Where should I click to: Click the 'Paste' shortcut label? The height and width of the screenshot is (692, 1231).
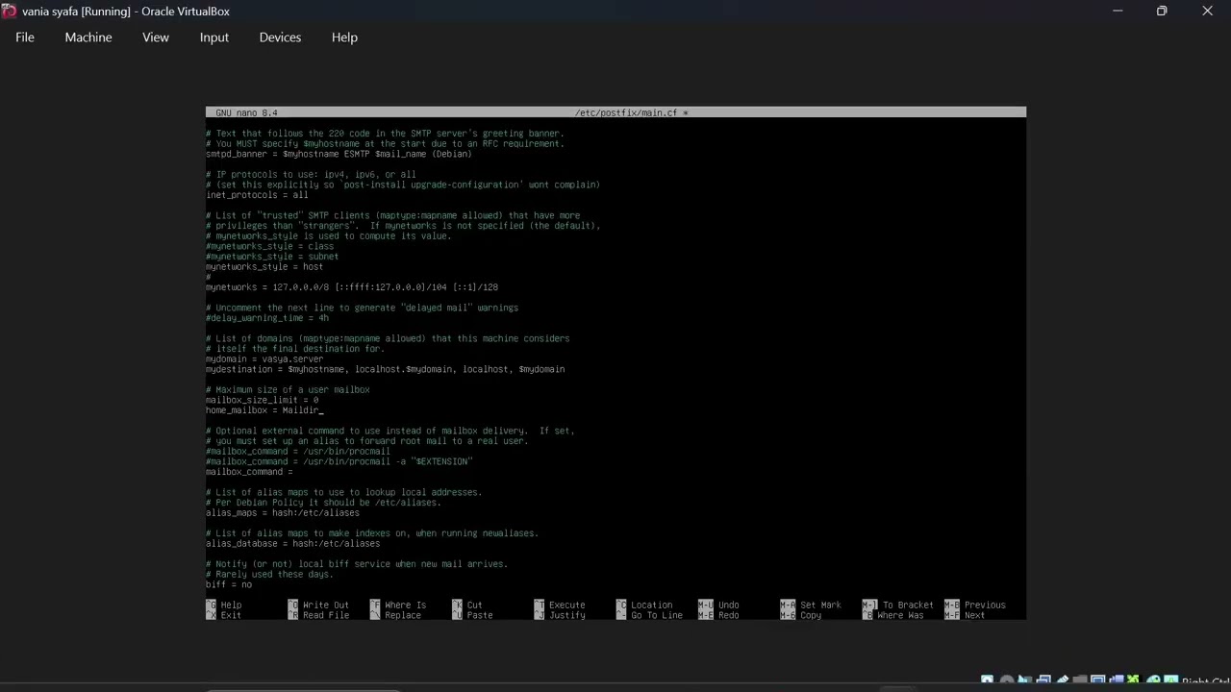tap(480, 615)
